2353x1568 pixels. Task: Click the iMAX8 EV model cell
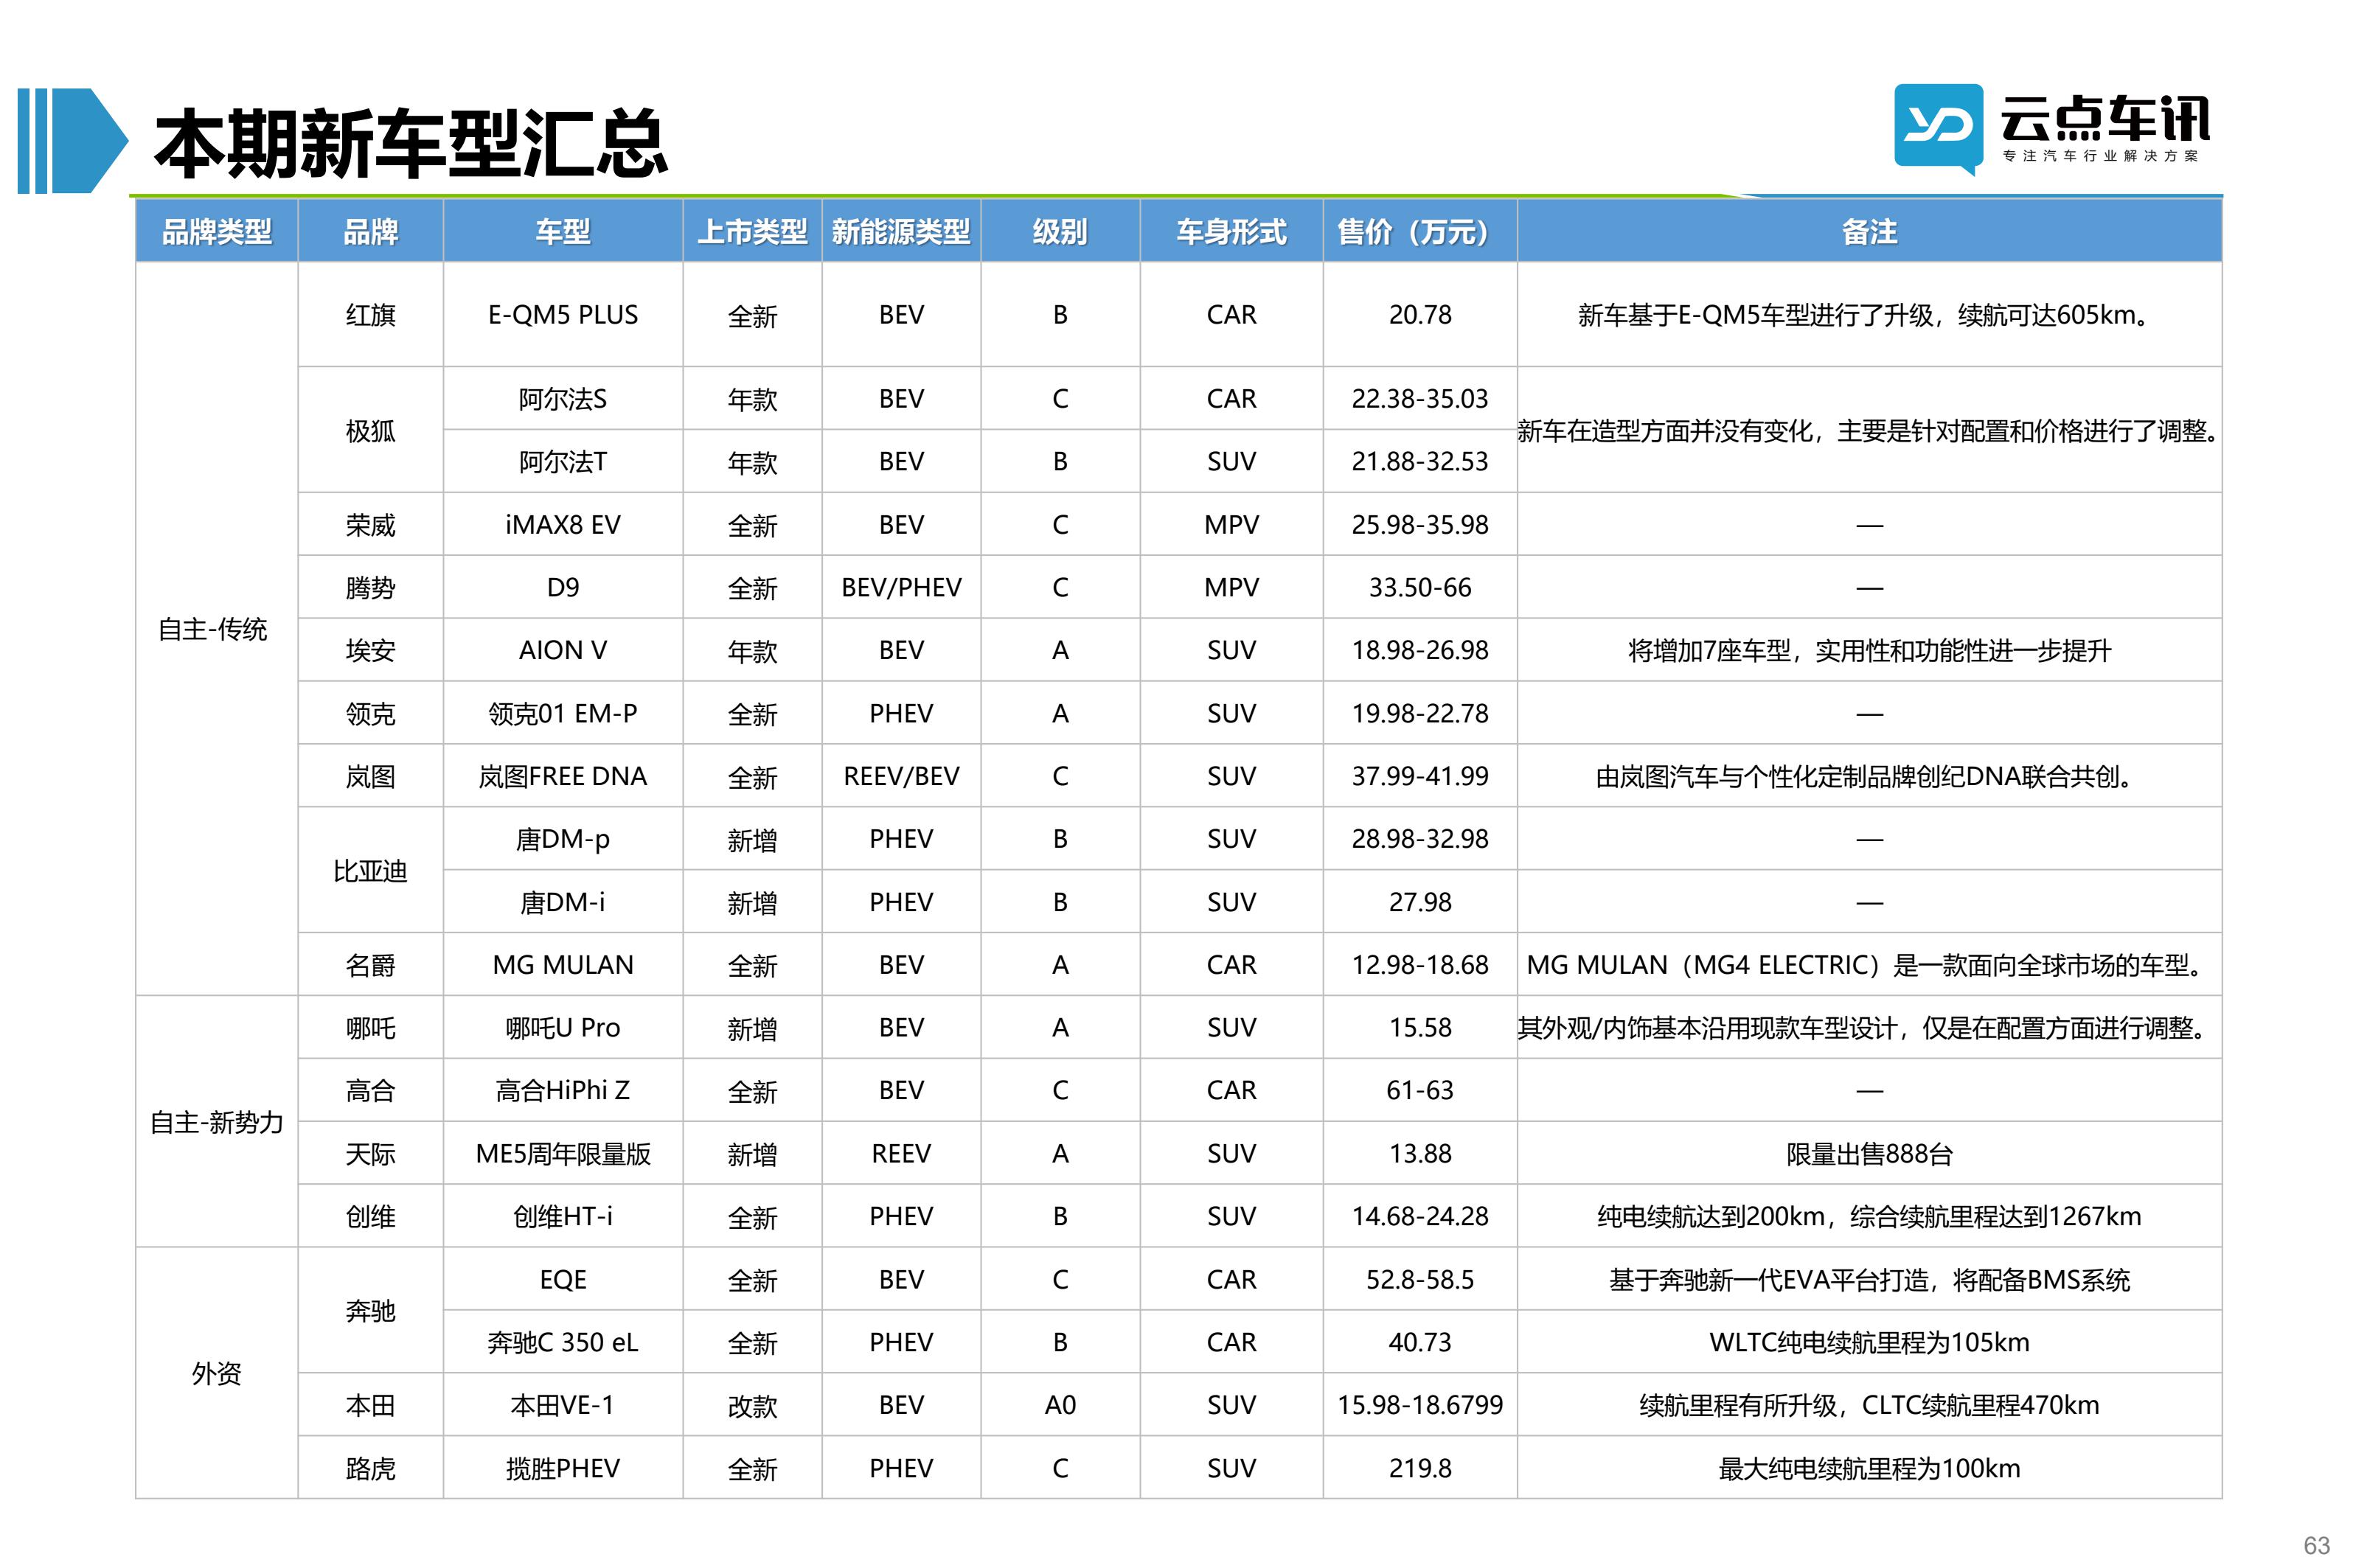tap(563, 524)
